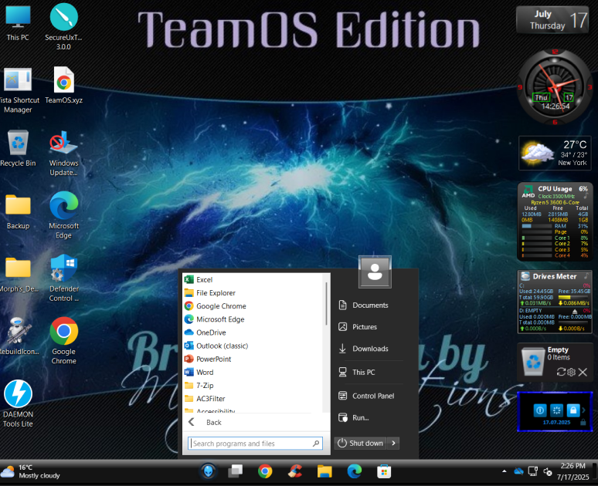Open the weather widget on the taskbar

click(x=30, y=471)
